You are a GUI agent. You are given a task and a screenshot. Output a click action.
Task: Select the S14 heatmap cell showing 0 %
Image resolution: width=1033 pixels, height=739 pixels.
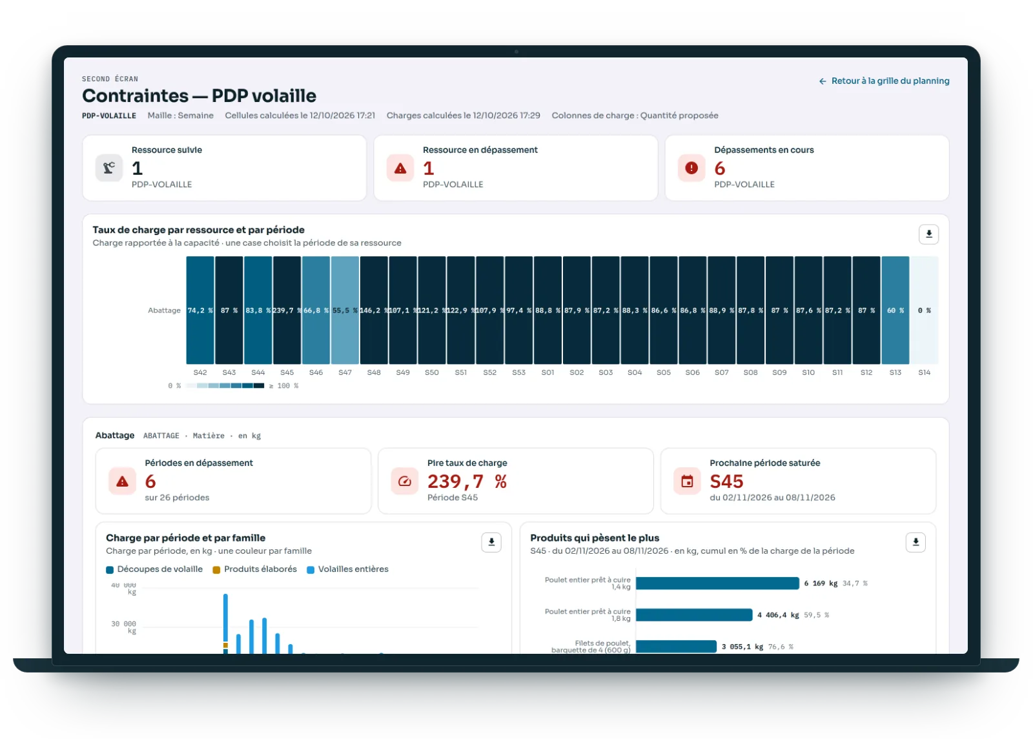(925, 310)
